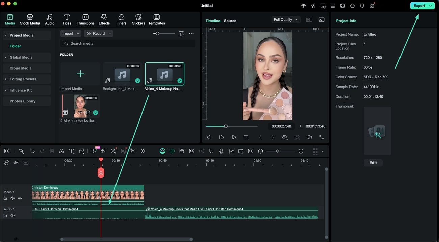Switch to the Source preview tab
Image resolution: width=439 pixels, height=242 pixels.
[230, 21]
